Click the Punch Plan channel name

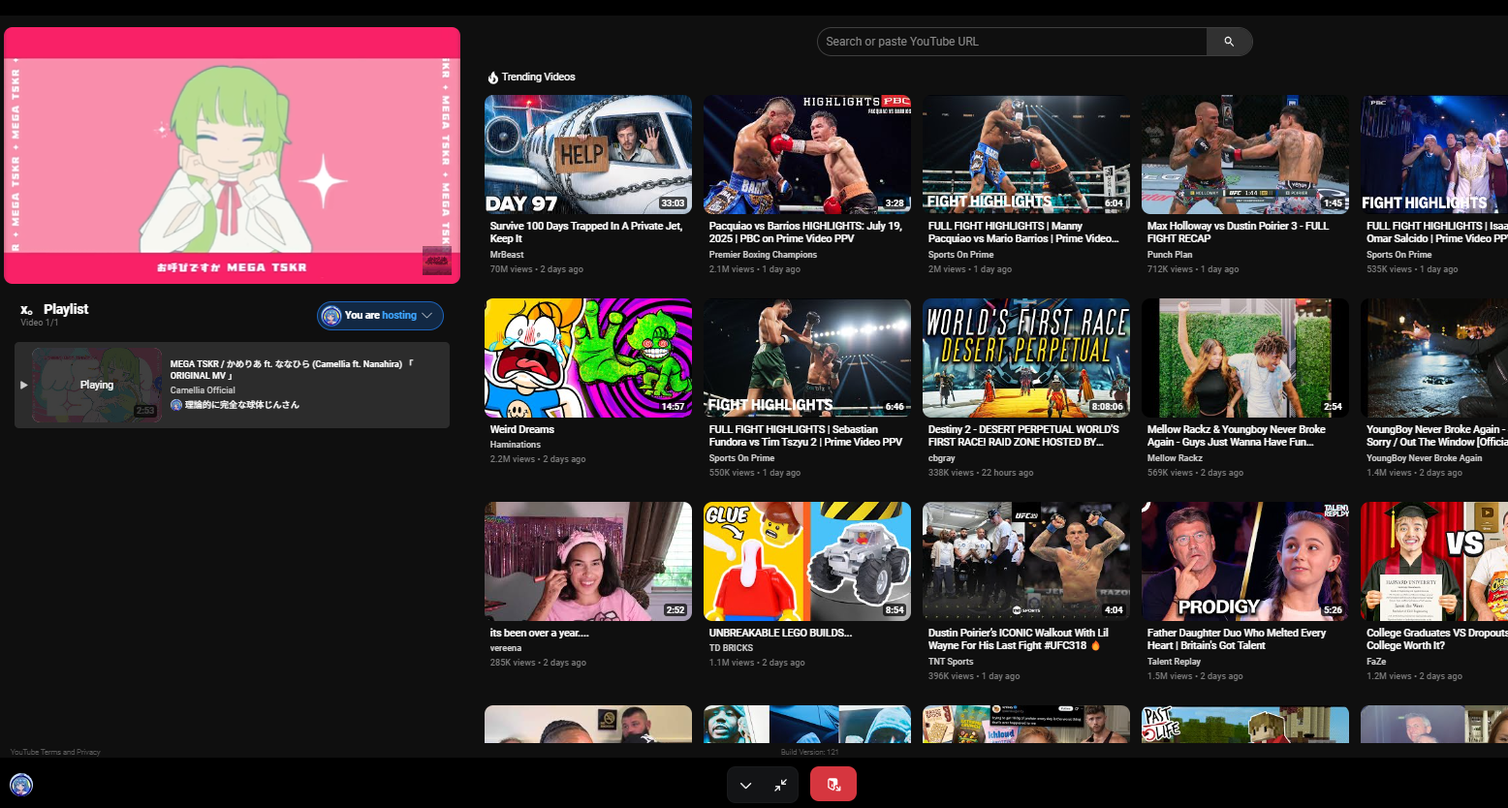coord(1170,255)
